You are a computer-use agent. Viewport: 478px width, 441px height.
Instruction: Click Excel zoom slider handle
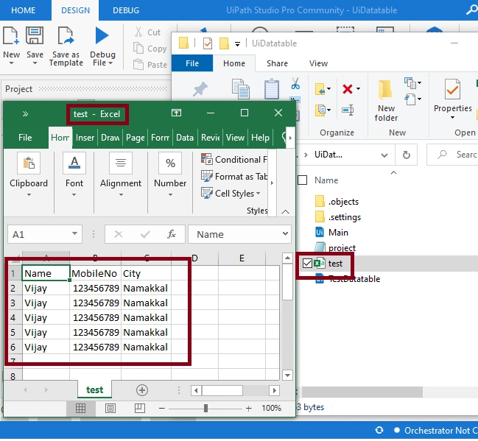click(205, 408)
